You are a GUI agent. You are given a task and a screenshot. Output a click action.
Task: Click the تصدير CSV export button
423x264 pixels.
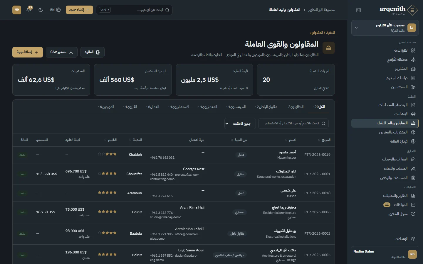point(62,52)
